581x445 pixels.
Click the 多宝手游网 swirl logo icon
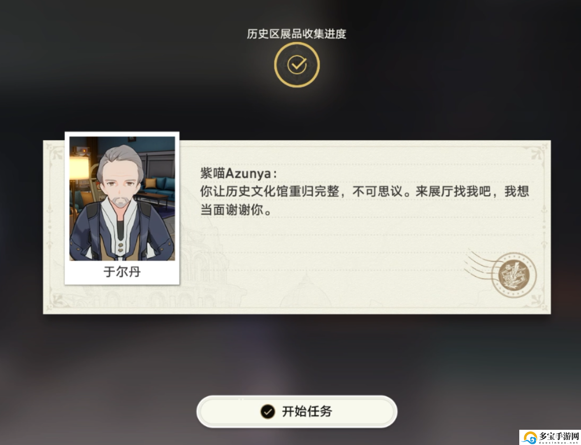(x=530, y=438)
